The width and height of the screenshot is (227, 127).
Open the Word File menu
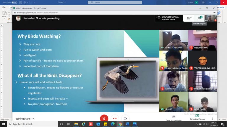coord(4,7)
